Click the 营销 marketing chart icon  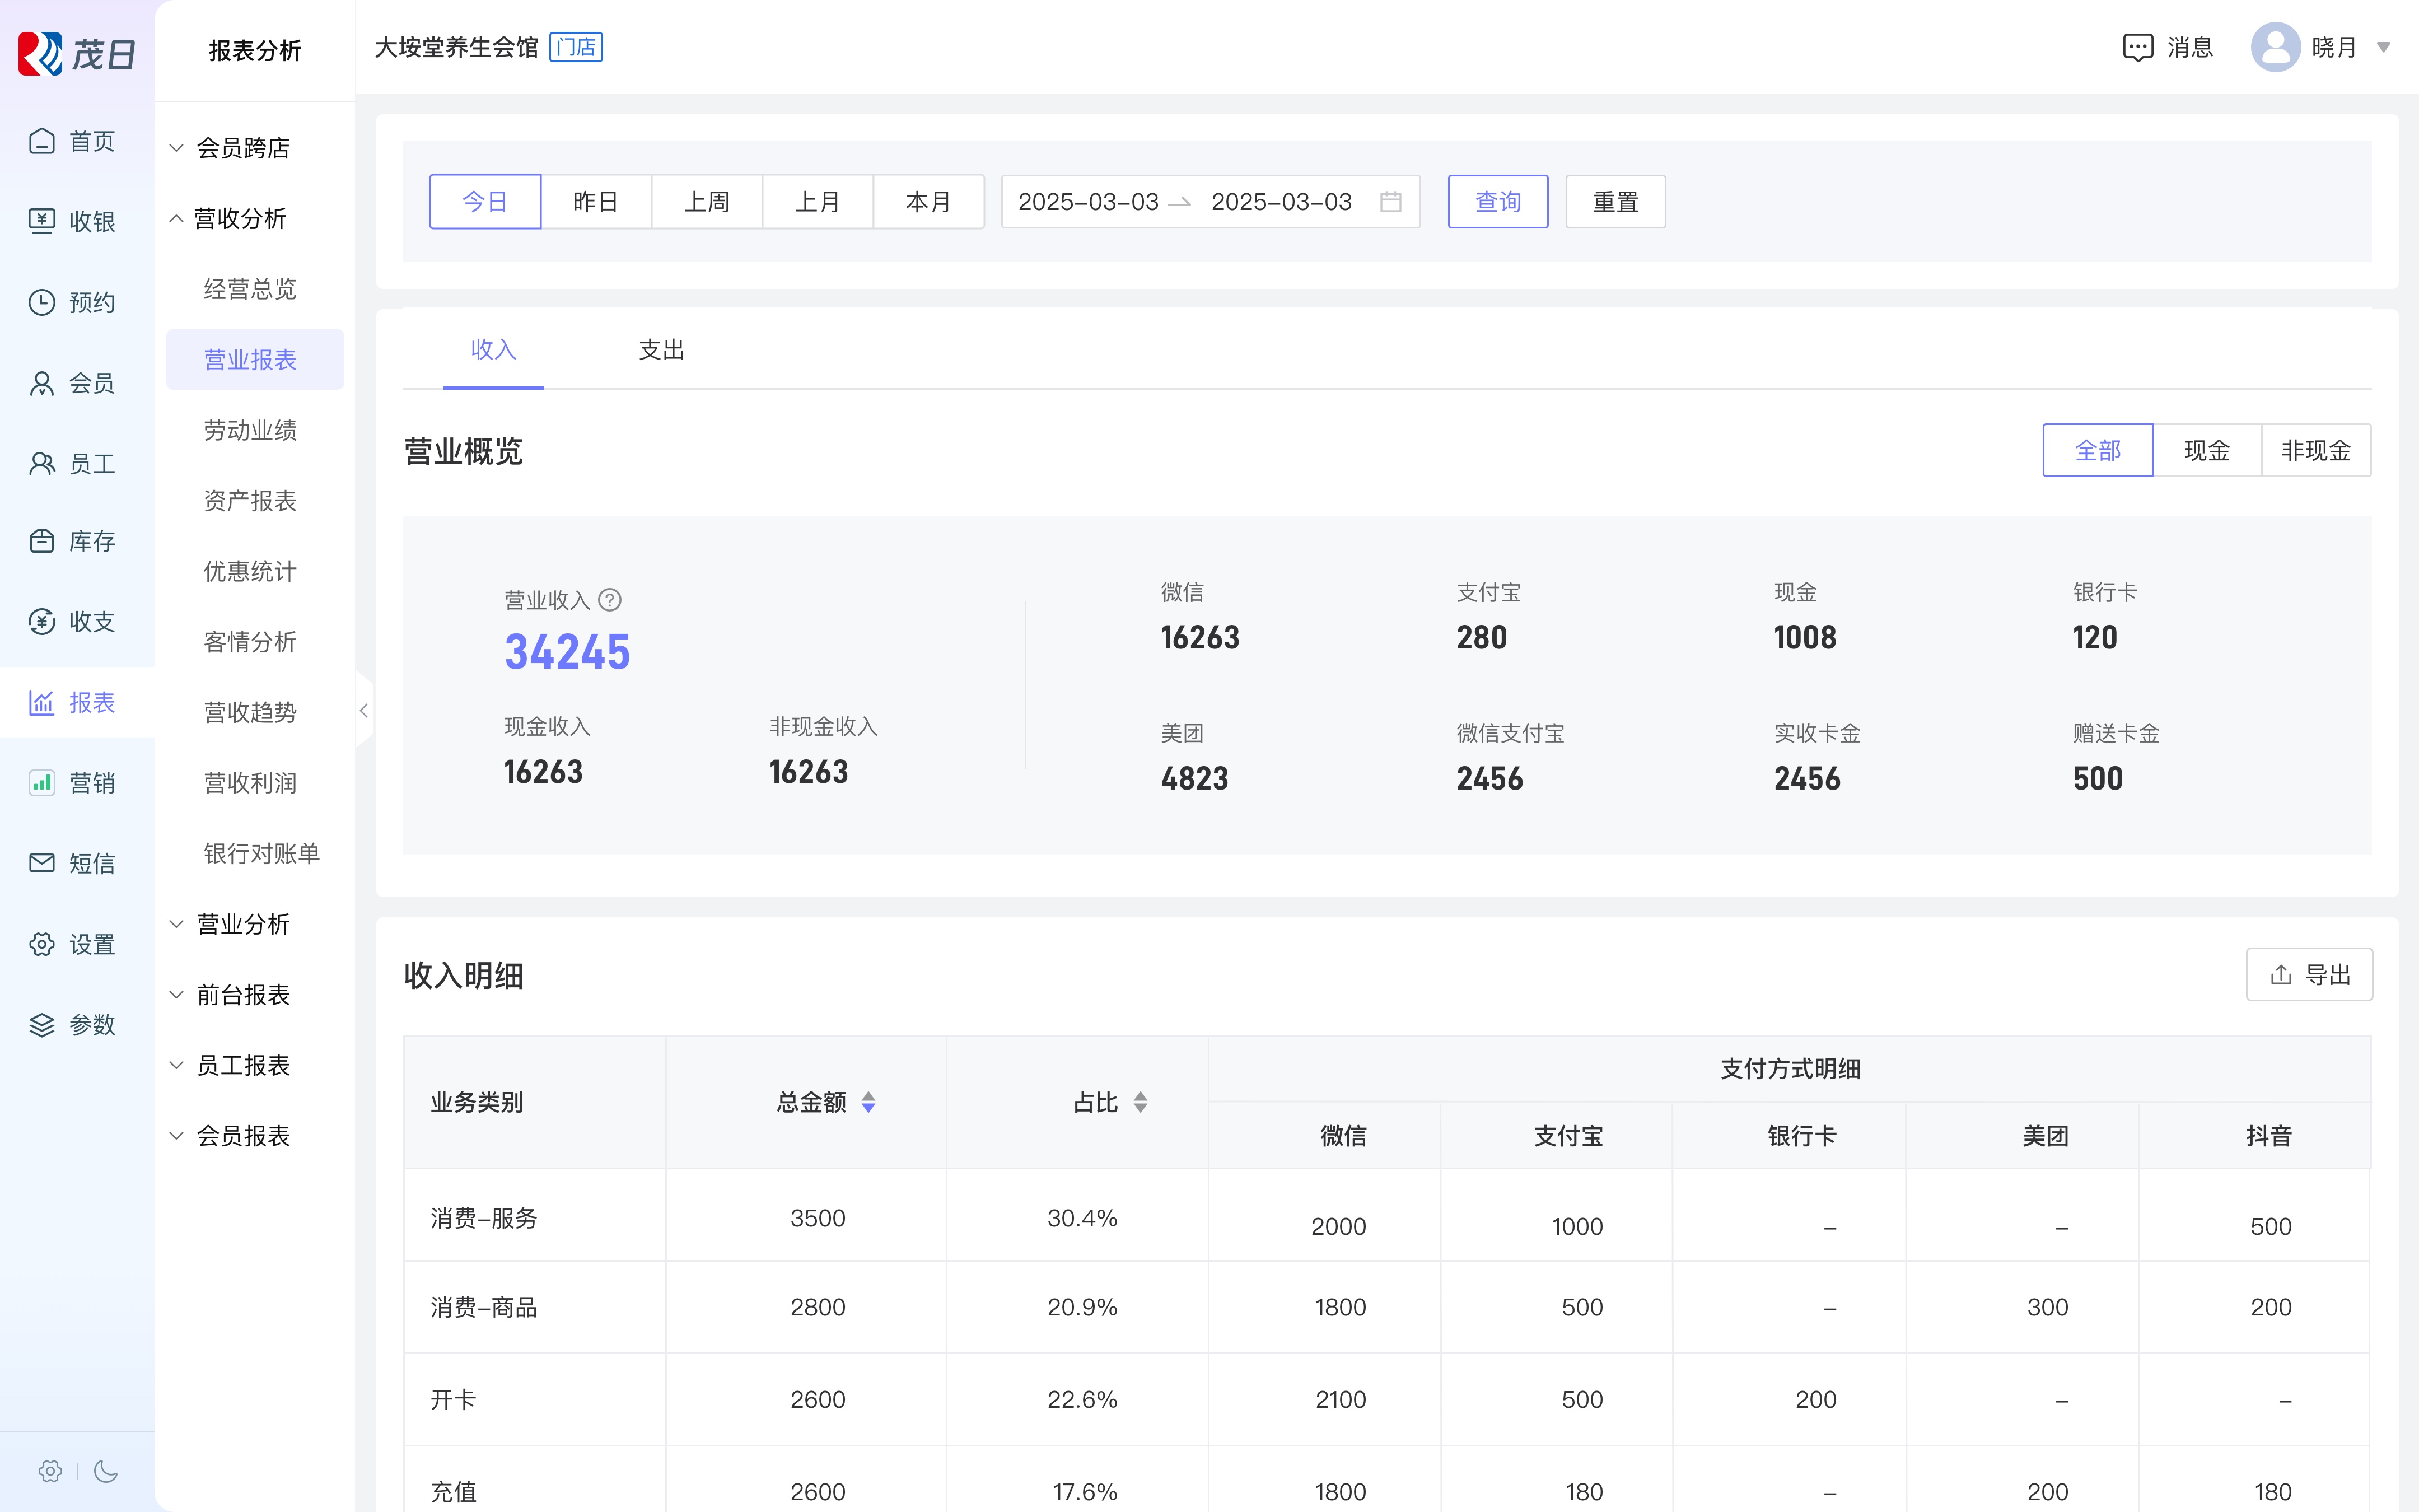tap(42, 782)
